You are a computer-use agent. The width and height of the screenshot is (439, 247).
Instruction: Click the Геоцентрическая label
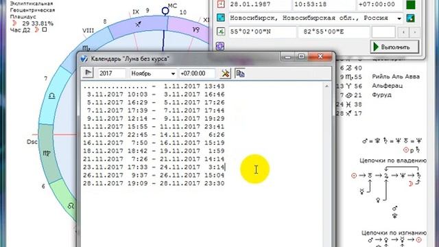[32, 10]
